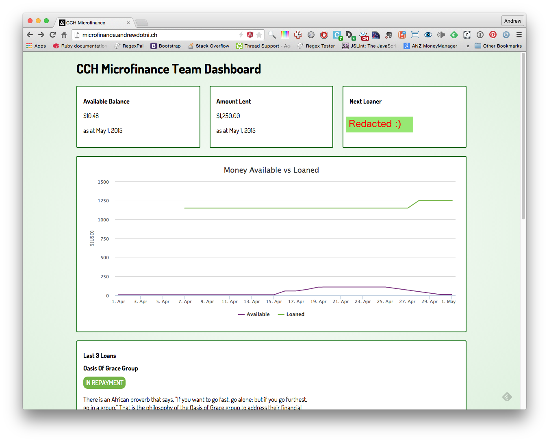Screen dimensions: 549x442
Task: Open the Other Bookmarks folder
Action: (x=498, y=46)
